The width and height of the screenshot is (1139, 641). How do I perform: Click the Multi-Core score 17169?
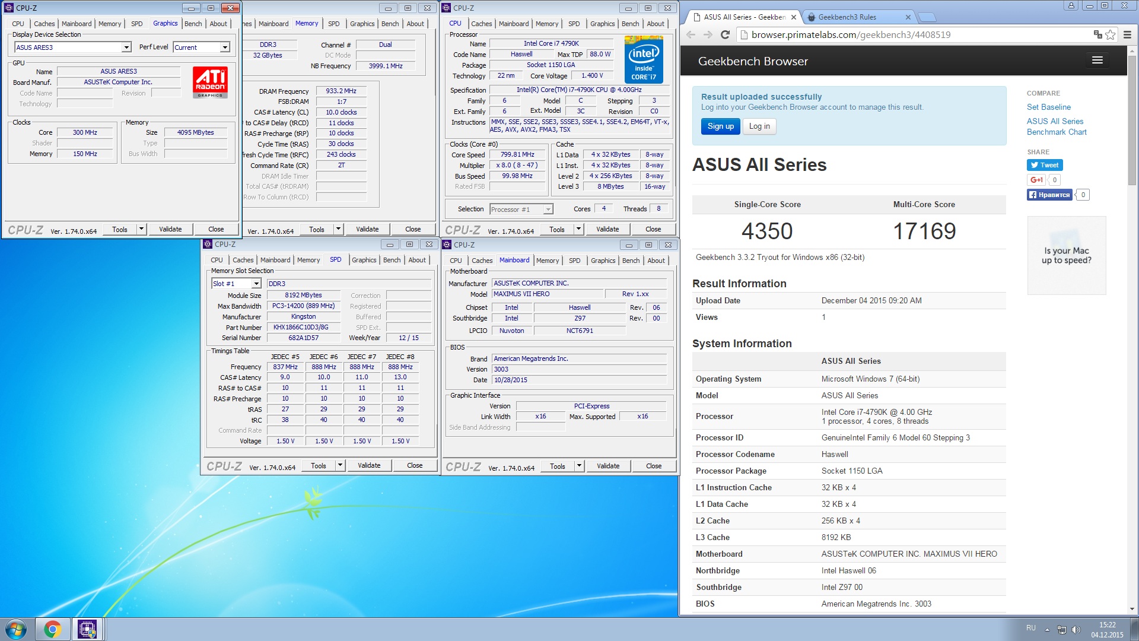tap(924, 231)
